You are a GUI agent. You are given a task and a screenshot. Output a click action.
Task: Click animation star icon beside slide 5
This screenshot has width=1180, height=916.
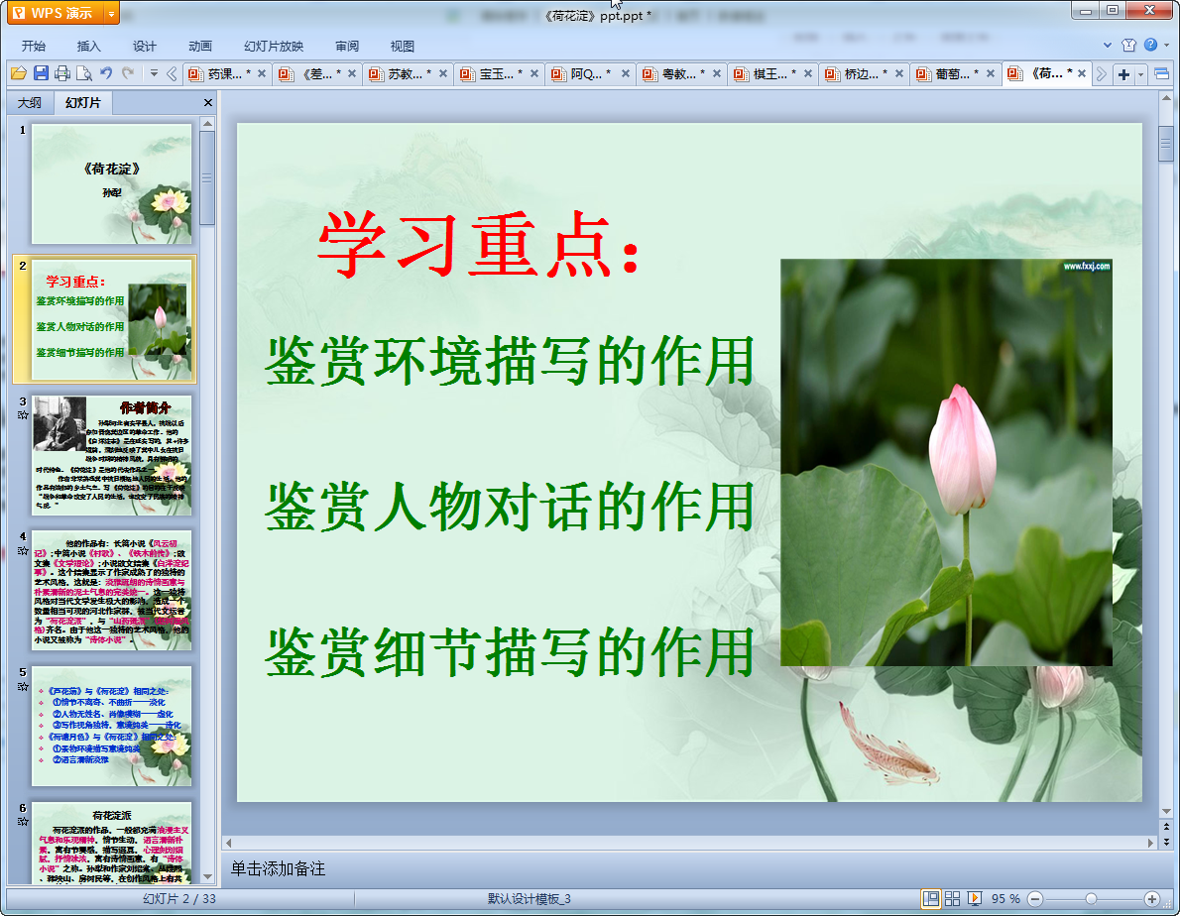tap(23, 686)
